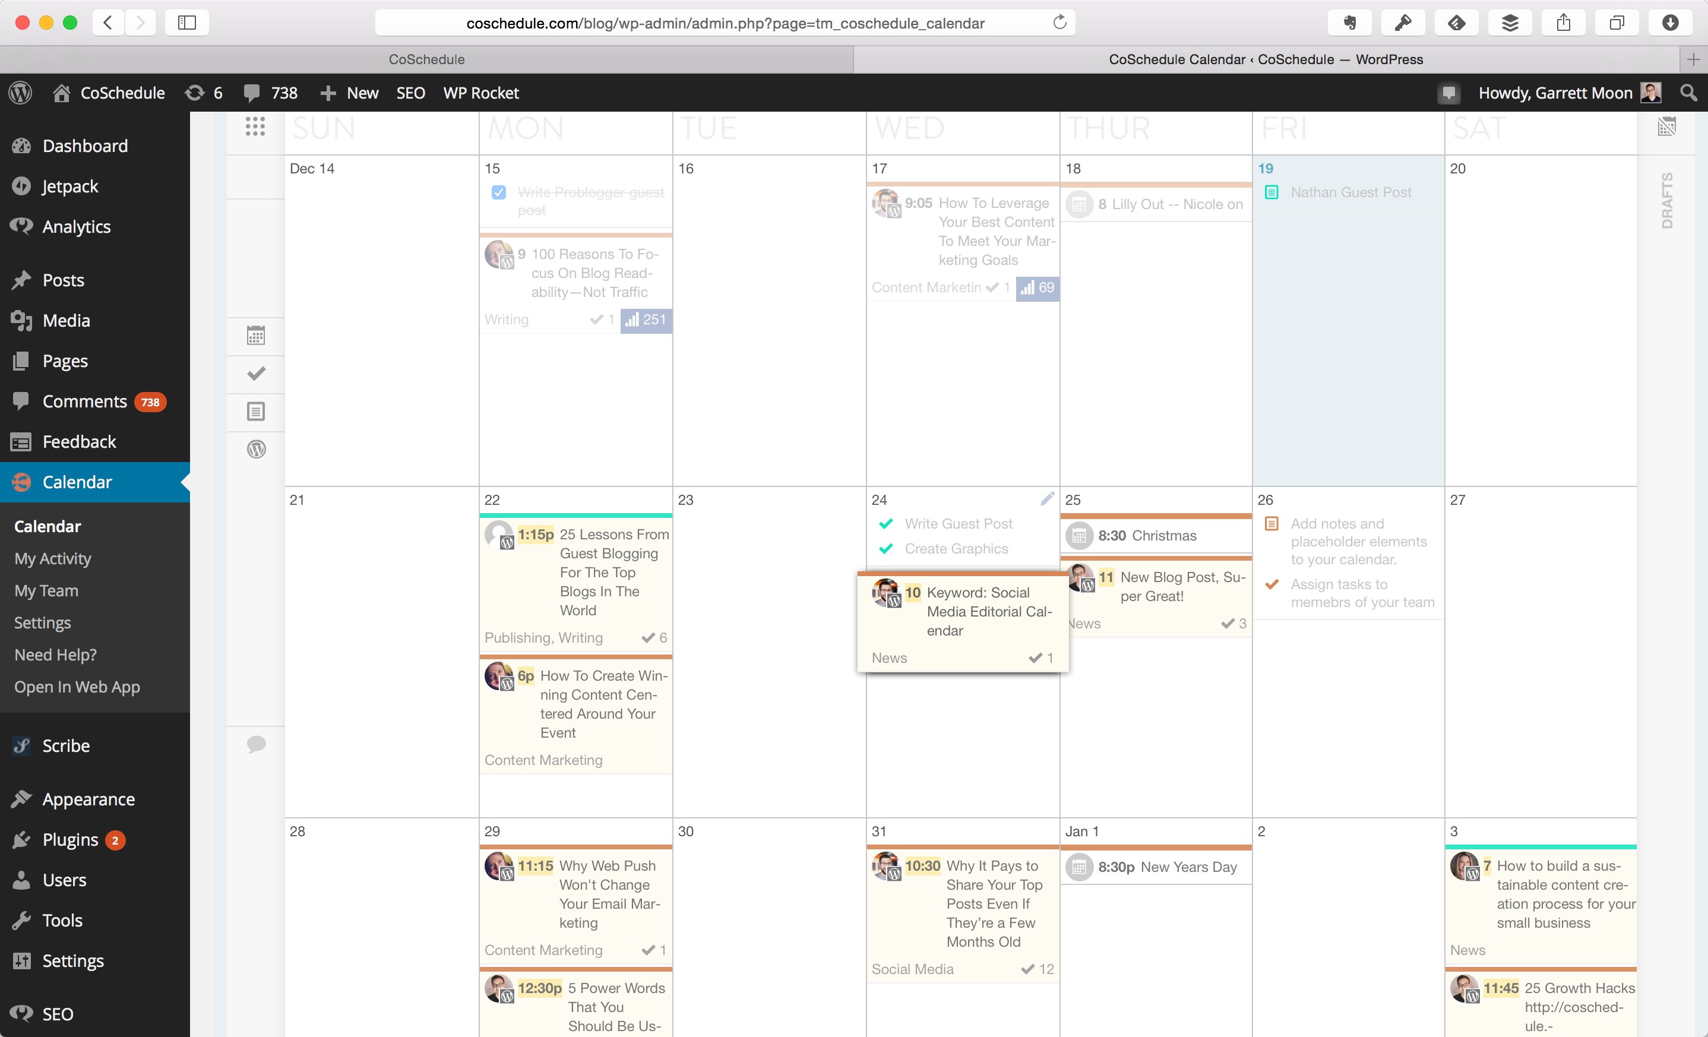Click the notes document icon in the tool strip
Screen dimensions: 1708x1037
(x=256, y=412)
